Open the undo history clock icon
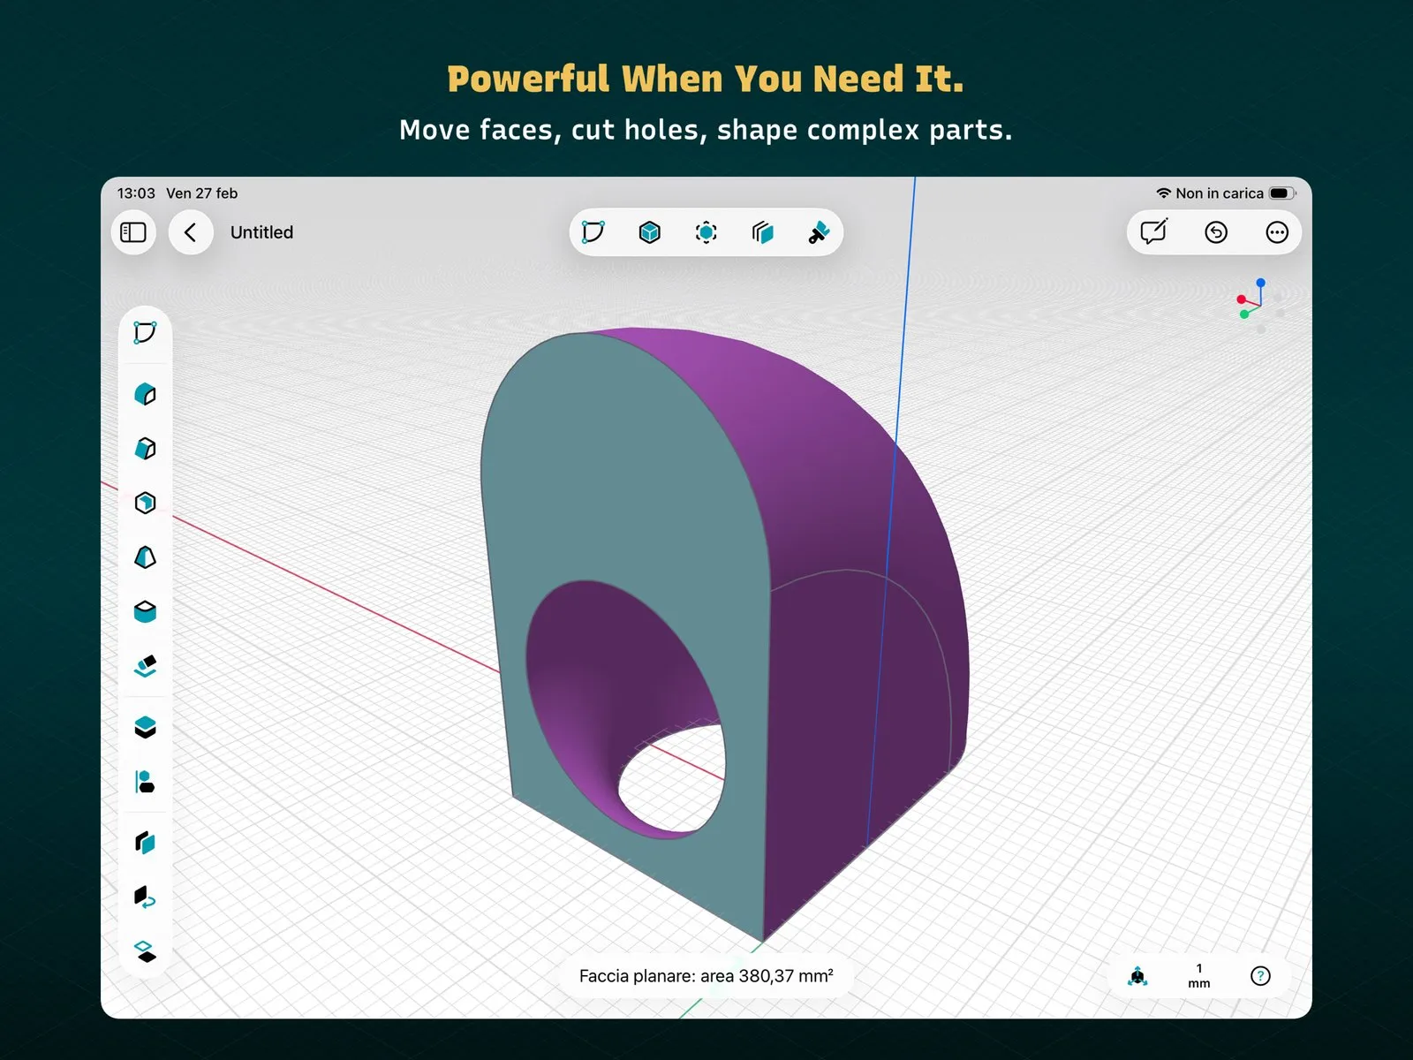Viewport: 1413px width, 1060px height. click(1216, 232)
